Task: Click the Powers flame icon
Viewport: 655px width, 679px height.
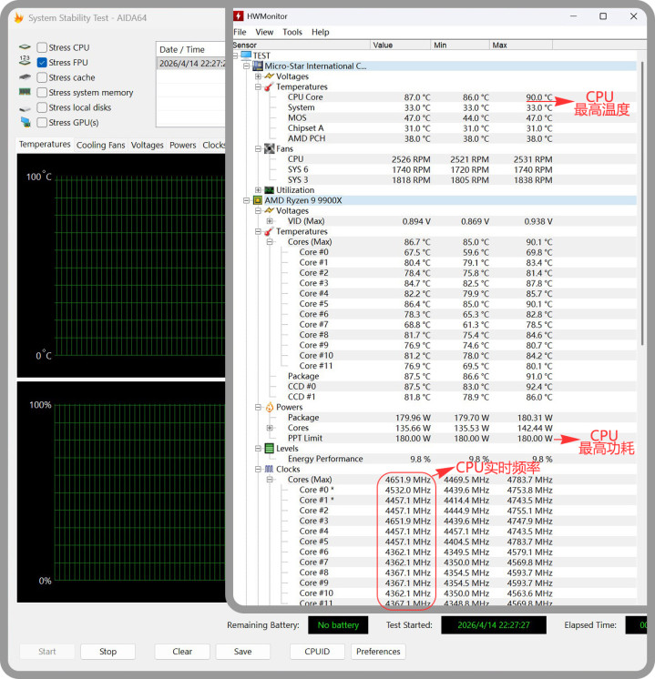Action: [269, 407]
